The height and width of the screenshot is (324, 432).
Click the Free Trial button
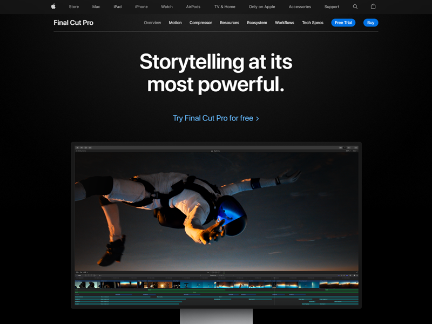click(343, 23)
